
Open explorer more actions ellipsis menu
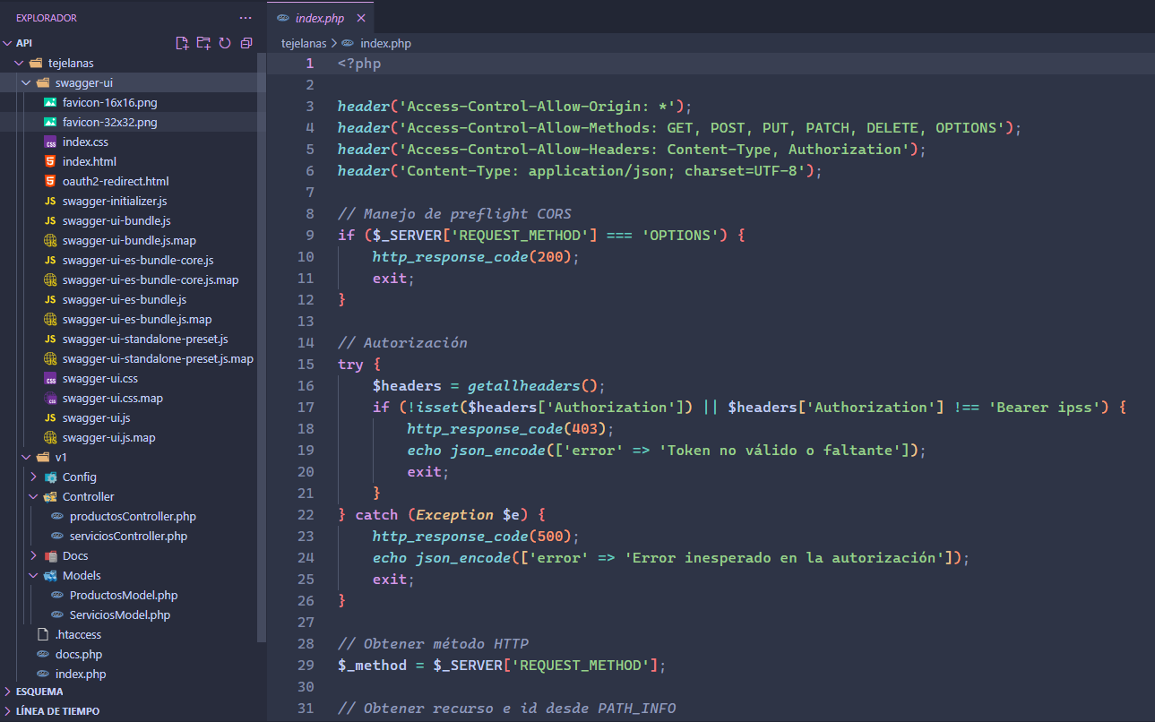click(246, 18)
